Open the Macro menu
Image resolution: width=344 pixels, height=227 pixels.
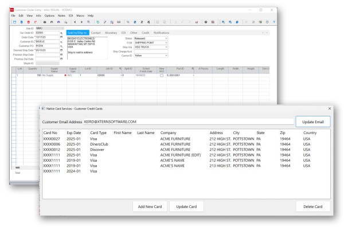tap(80, 15)
